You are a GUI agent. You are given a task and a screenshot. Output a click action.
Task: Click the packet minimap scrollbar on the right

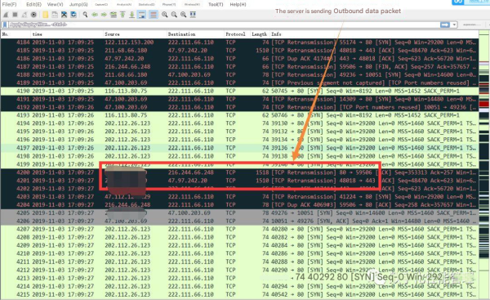(484, 165)
